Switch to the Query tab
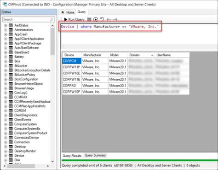 click(x=81, y=12)
